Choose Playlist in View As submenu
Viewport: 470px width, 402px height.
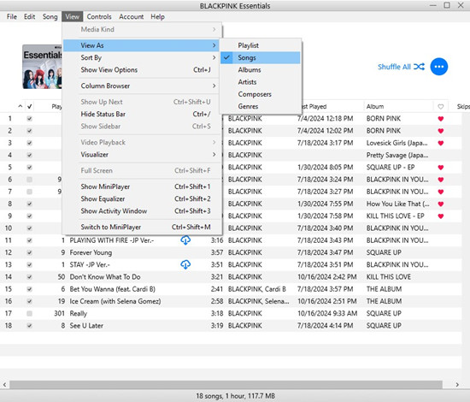pyautogui.click(x=260, y=45)
